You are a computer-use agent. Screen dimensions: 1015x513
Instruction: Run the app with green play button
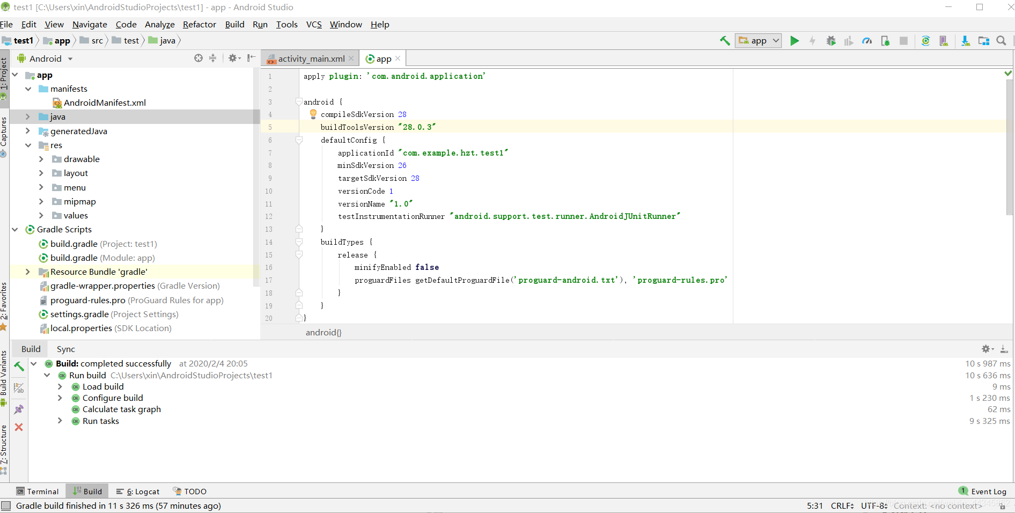(795, 41)
